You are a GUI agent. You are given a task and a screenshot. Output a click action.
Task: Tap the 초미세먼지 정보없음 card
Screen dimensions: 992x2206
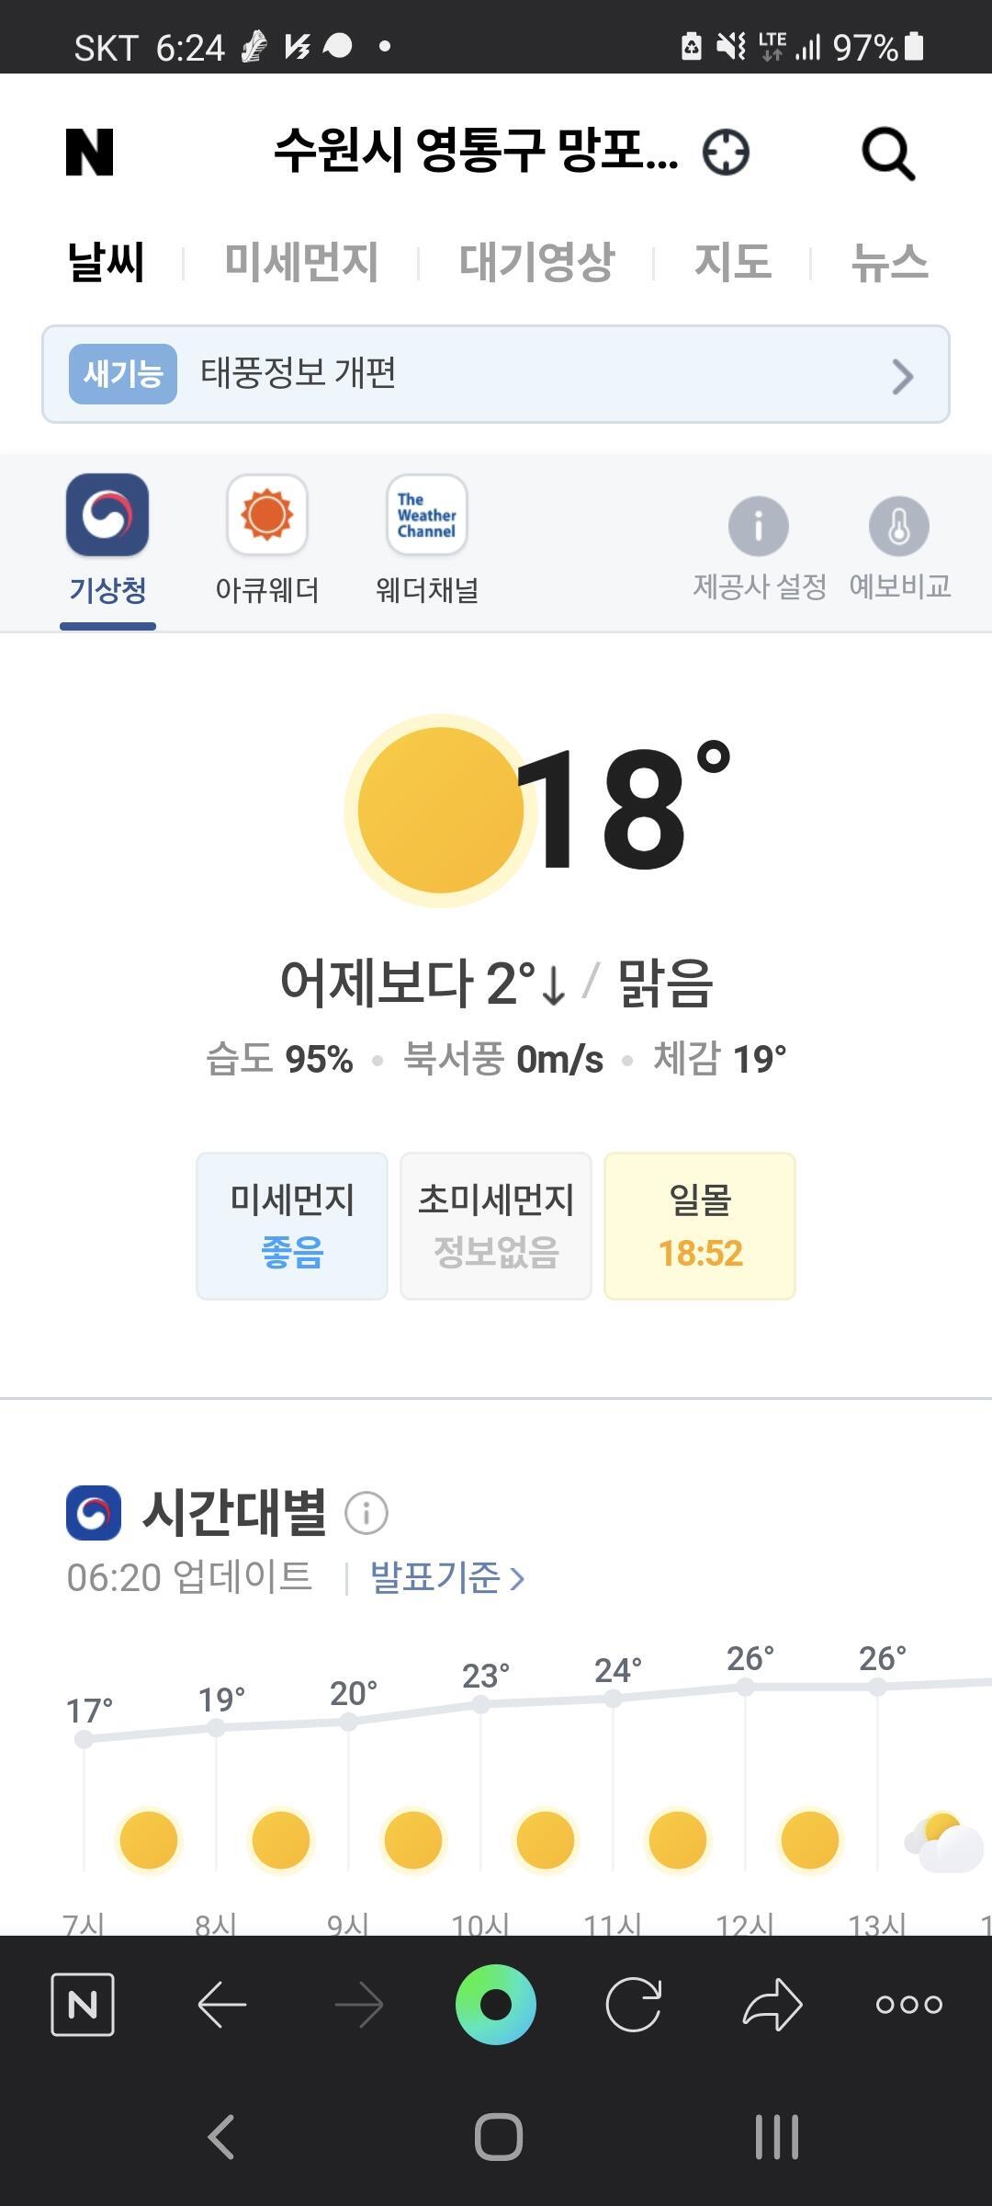496,1225
